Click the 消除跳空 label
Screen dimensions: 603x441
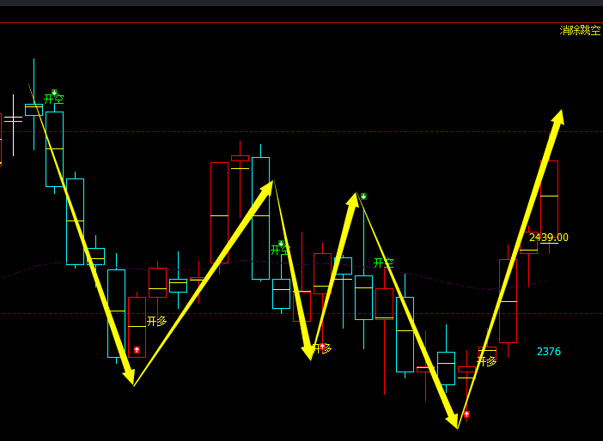(x=580, y=30)
